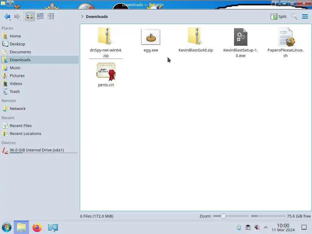Open Desktop in Places panel

click(x=40, y=44)
